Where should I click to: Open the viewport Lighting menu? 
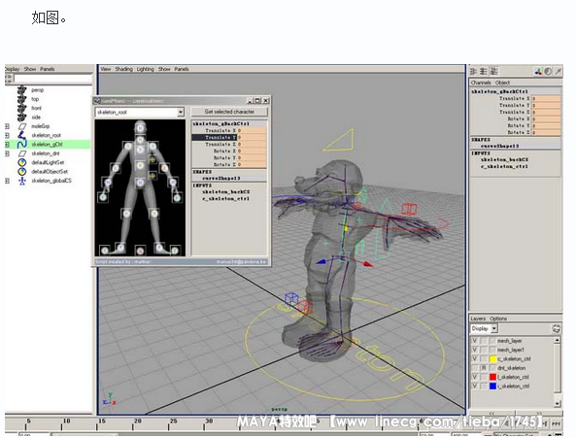coord(145,69)
